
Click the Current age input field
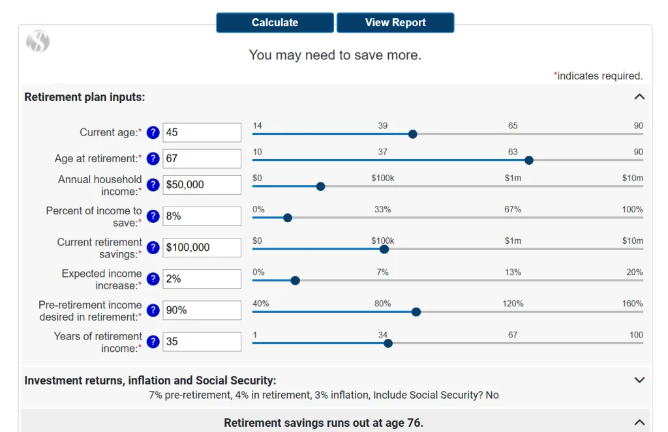[x=202, y=132]
